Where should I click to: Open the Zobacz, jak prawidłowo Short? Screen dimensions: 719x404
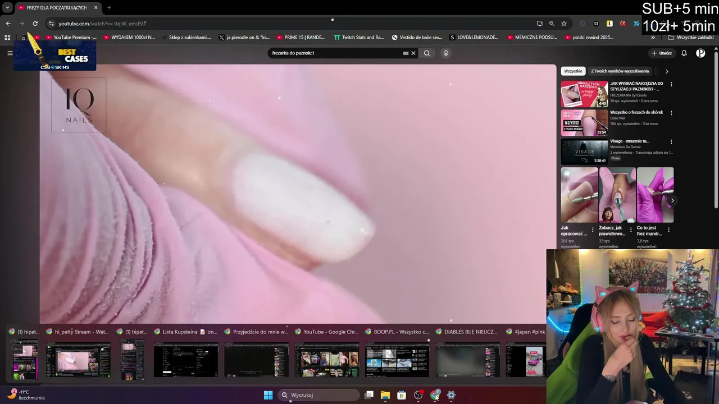[617, 195]
